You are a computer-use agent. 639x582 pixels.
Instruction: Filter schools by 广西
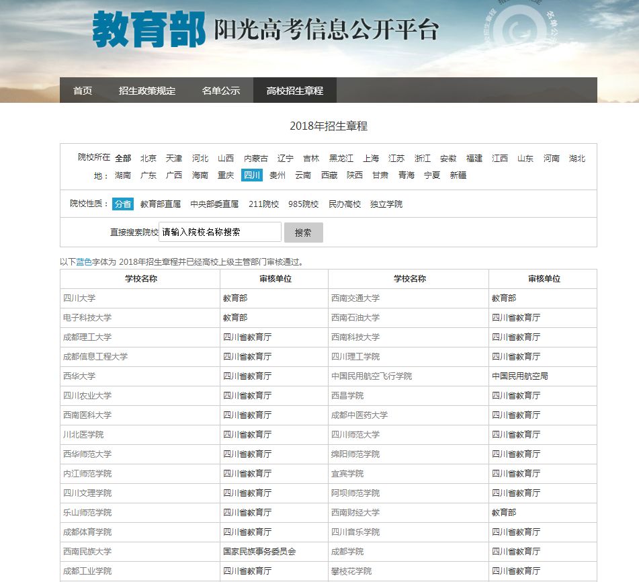(174, 175)
